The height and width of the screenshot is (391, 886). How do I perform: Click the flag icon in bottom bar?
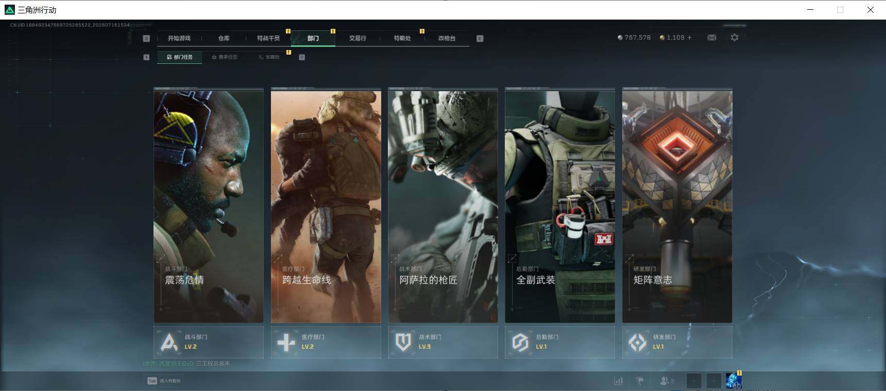point(640,381)
